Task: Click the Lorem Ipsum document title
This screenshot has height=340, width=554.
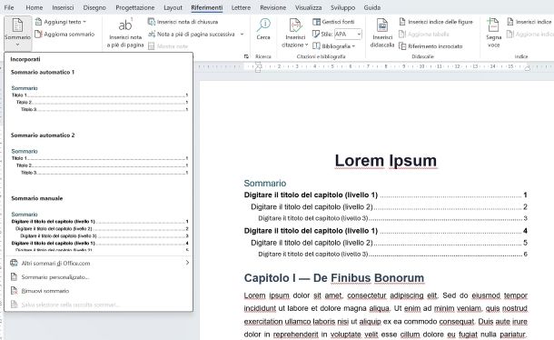Action: (385, 161)
